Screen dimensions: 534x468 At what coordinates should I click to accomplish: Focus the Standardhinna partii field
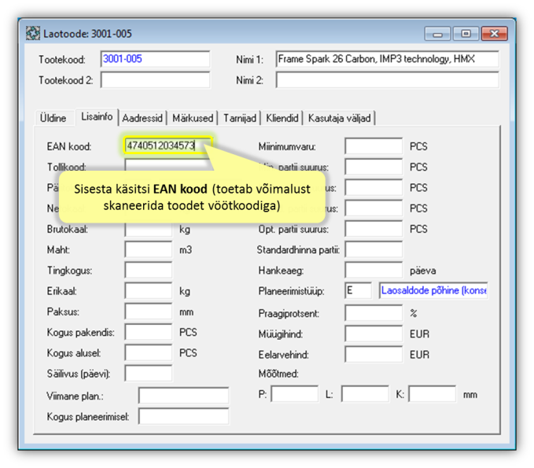point(374,249)
